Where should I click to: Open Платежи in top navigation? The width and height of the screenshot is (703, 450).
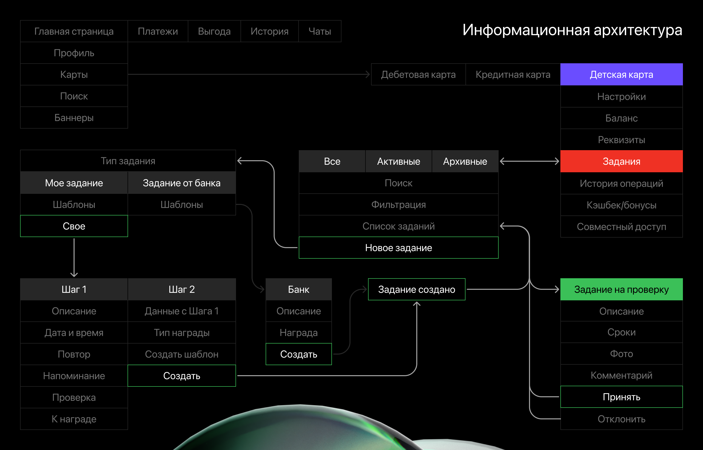pyautogui.click(x=158, y=31)
